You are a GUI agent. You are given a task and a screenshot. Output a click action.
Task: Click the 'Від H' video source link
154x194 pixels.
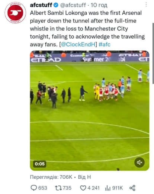coord(84,177)
